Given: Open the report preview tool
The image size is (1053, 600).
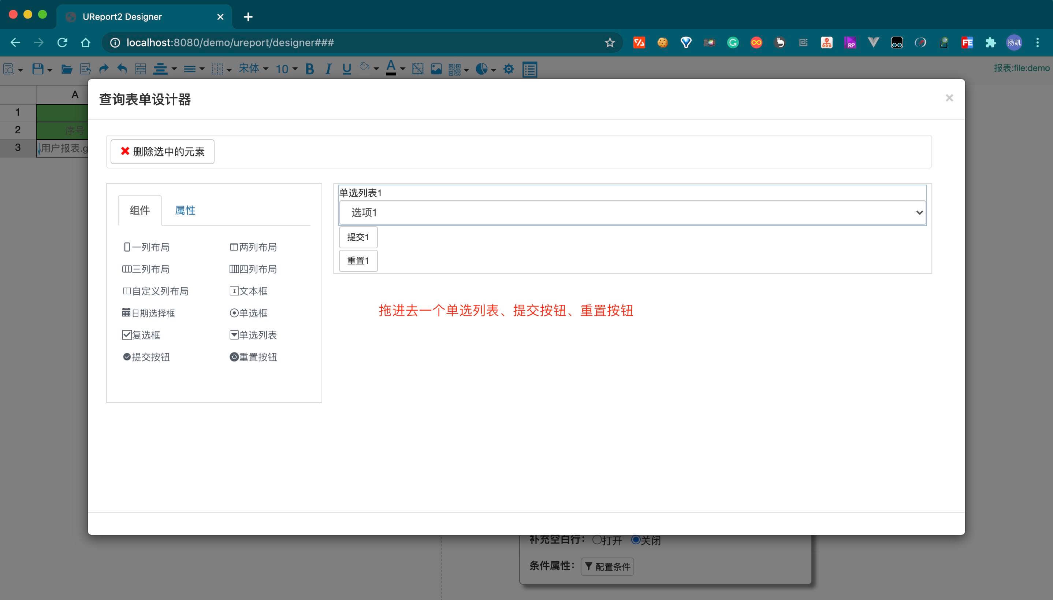Looking at the screenshot, I should click(x=9, y=69).
